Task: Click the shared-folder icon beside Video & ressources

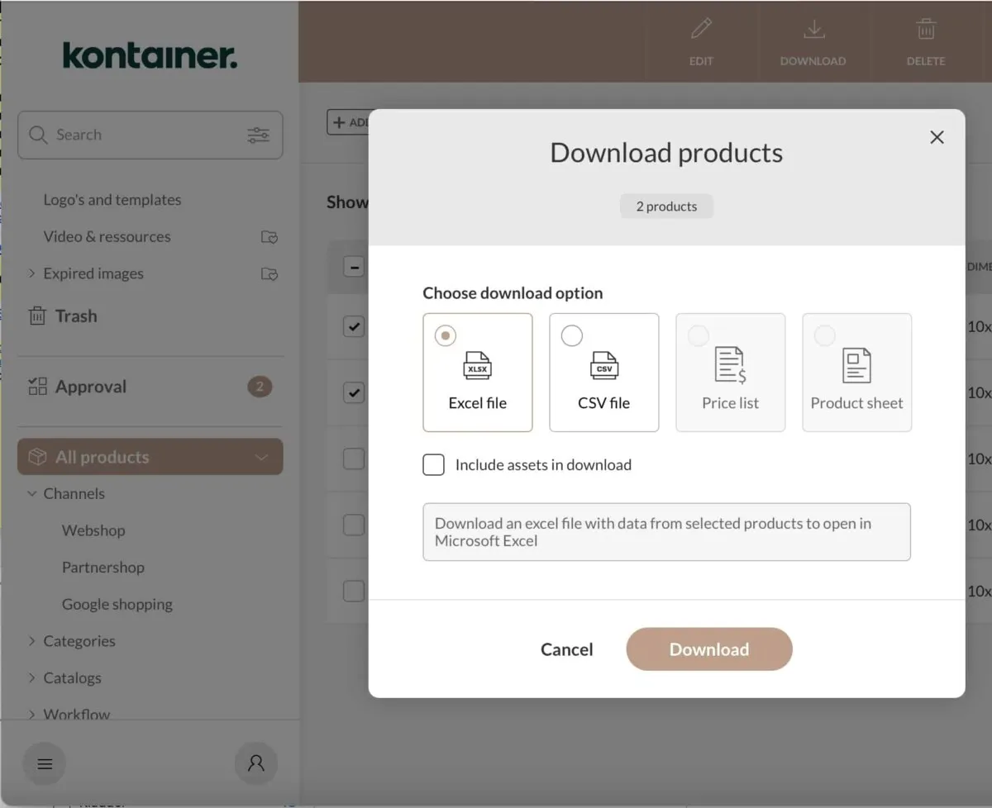Action: [x=269, y=237]
